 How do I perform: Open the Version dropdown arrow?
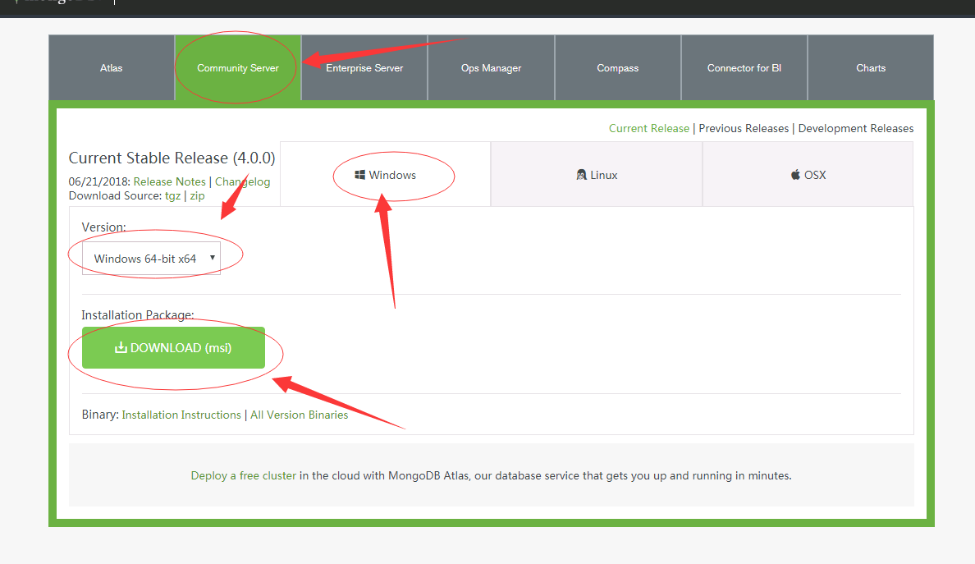[212, 258]
